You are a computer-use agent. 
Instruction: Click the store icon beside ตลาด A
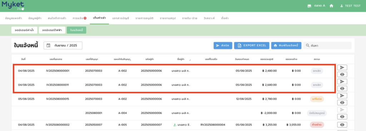tap(309, 6)
